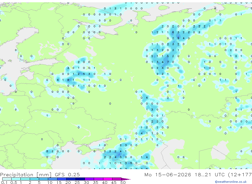
Task: Select the 30–35 mm purple legend swatch
Action: (89, 179)
